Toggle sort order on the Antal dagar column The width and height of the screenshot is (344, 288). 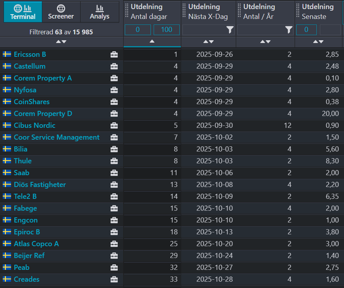point(152,41)
